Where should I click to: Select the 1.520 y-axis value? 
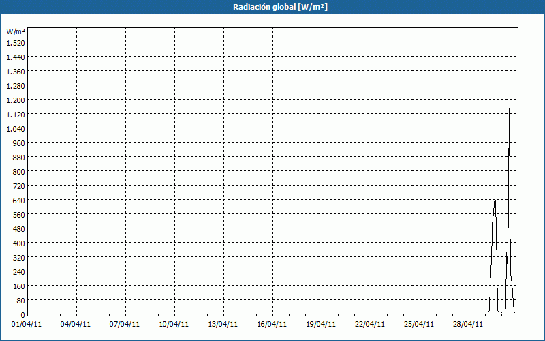click(16, 42)
